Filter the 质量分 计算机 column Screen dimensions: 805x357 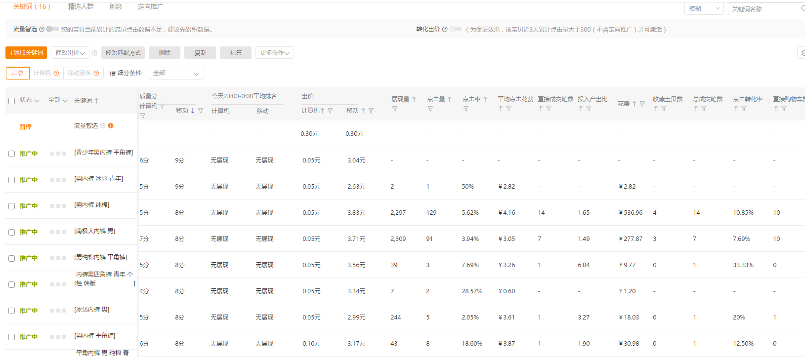pos(143,116)
